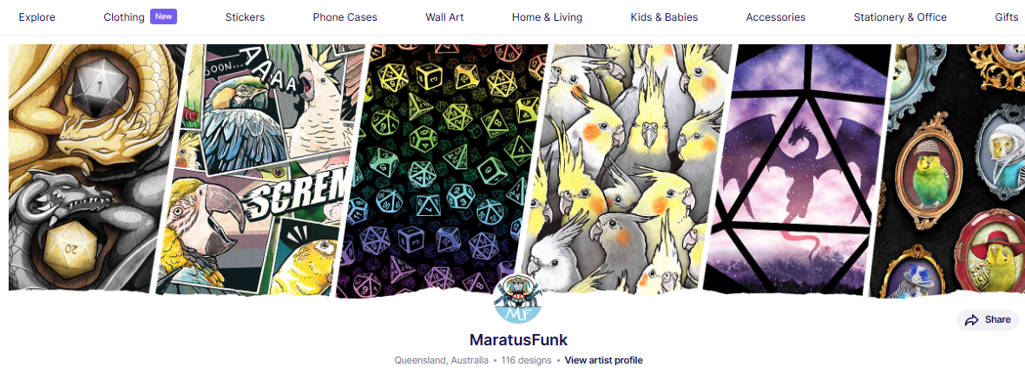Click the MaratusFunk spider avatar icon

pos(518,298)
